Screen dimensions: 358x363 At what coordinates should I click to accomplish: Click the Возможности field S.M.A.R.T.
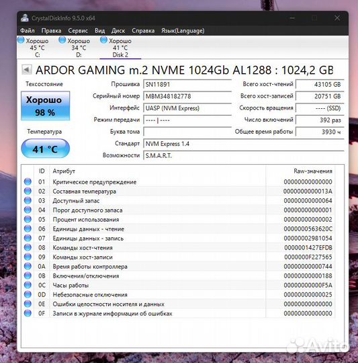244,155
